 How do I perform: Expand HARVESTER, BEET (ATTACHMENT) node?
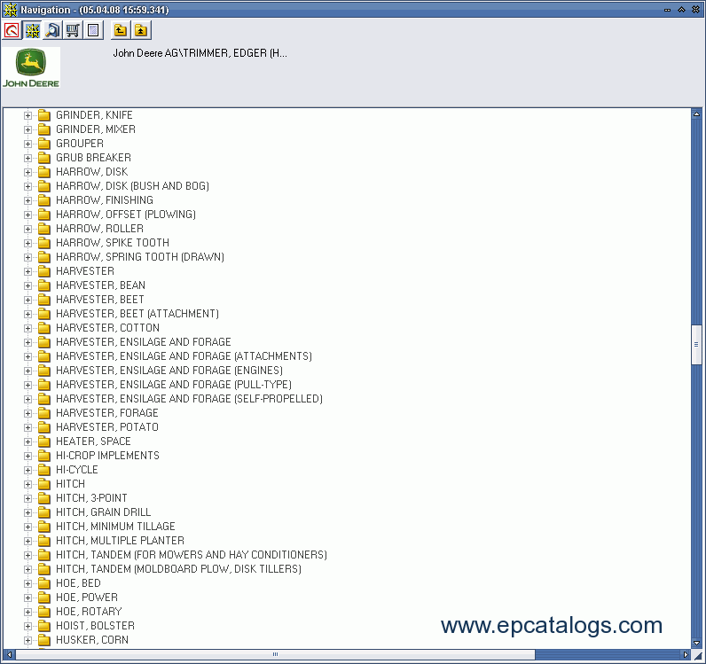tap(27, 314)
